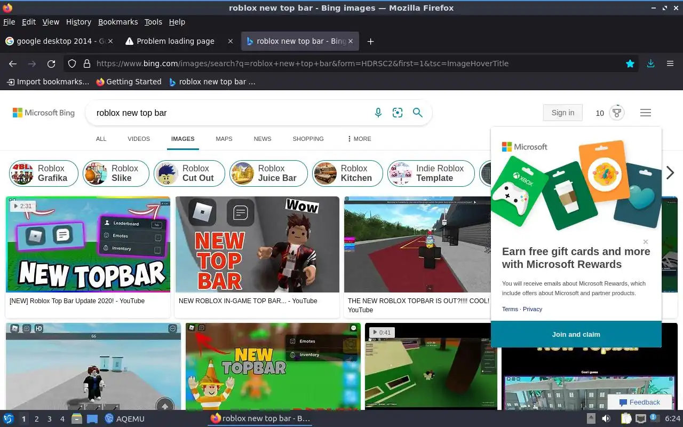Close the Microsoft Rewards popup
This screenshot has width=683, height=427.
(x=646, y=242)
